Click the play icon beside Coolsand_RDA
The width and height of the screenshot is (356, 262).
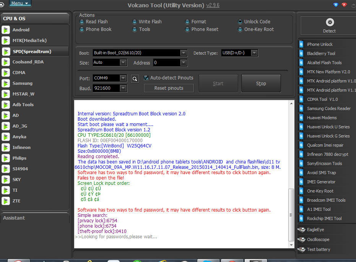click(6, 62)
